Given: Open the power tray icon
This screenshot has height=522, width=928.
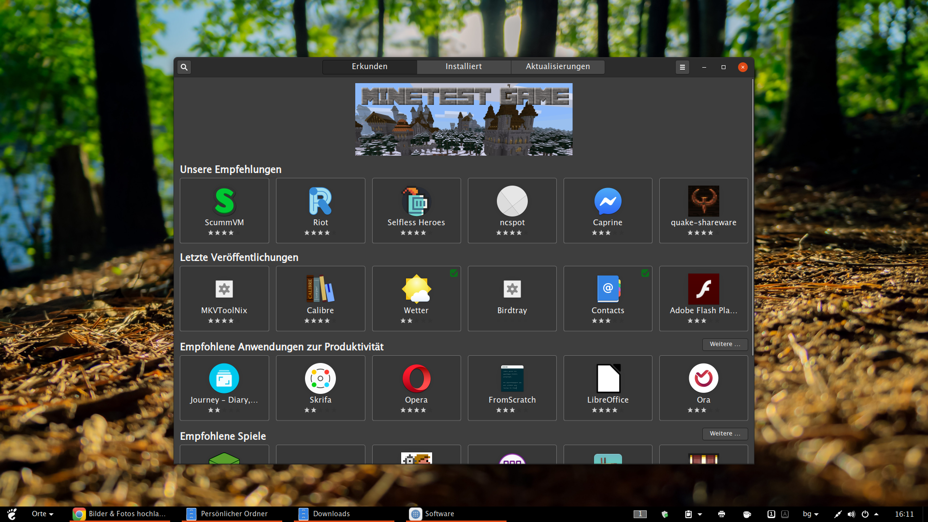Looking at the screenshot, I should [x=865, y=514].
